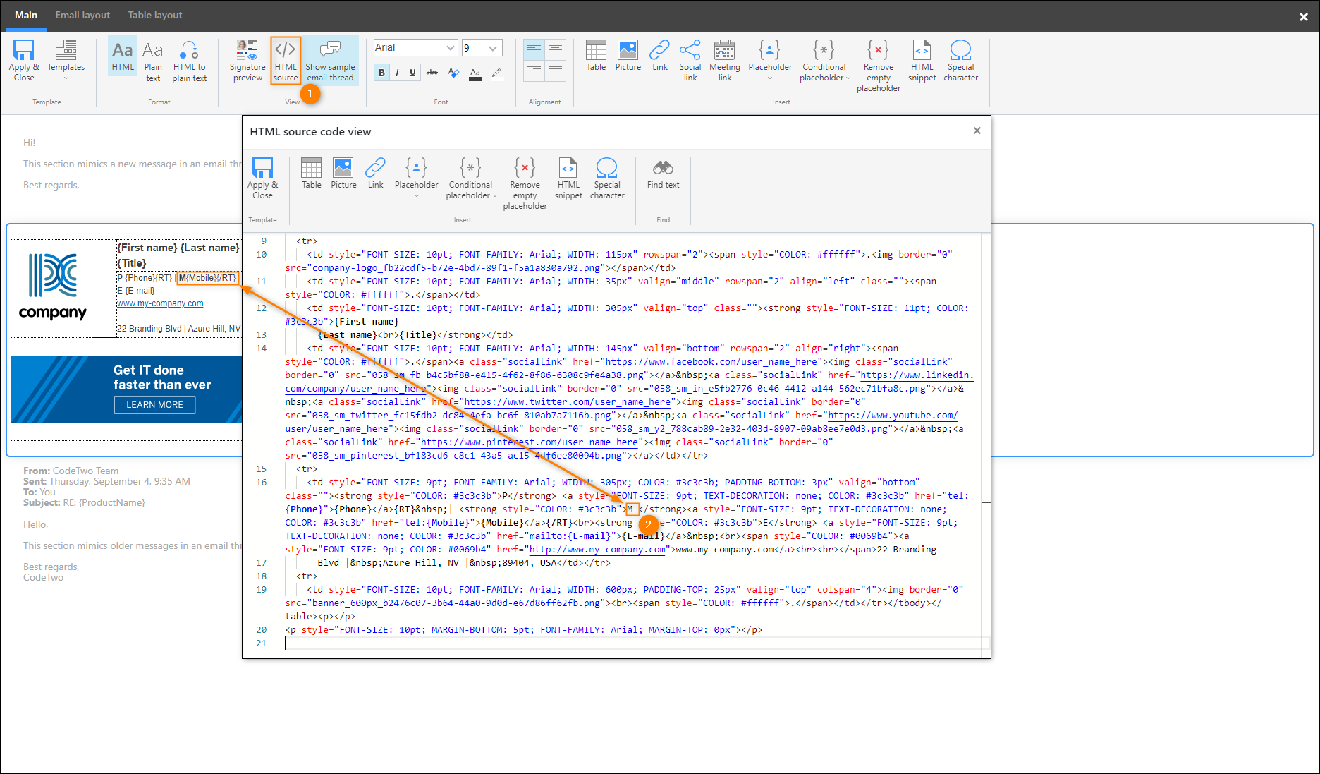Toggle bold formatting

point(381,72)
